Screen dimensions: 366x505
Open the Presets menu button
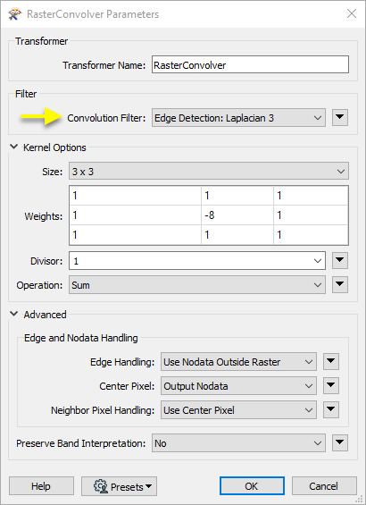[x=119, y=486]
